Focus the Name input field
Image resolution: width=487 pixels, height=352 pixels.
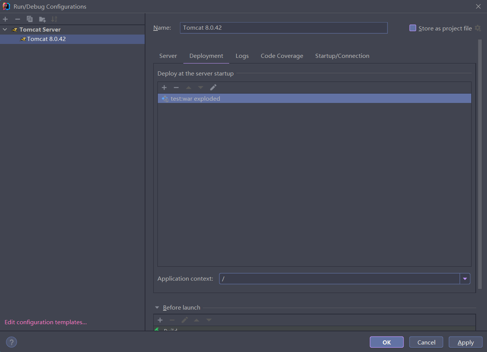(284, 28)
